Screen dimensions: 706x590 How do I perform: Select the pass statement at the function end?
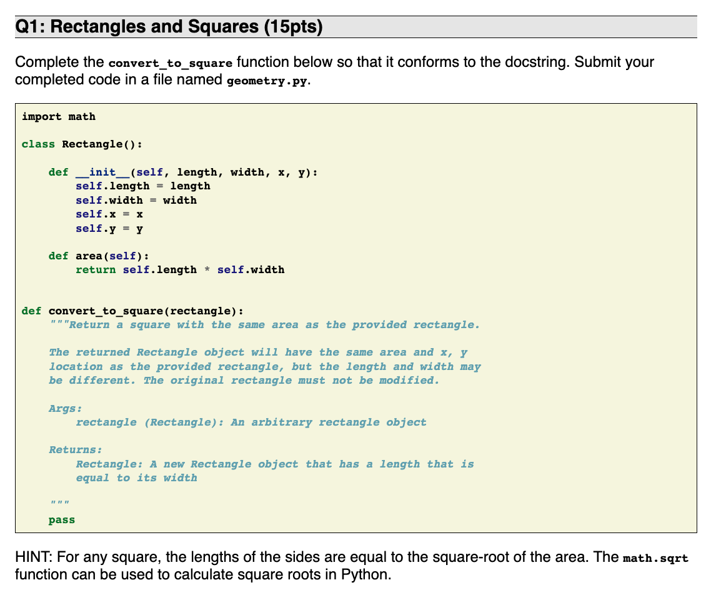coord(62,519)
